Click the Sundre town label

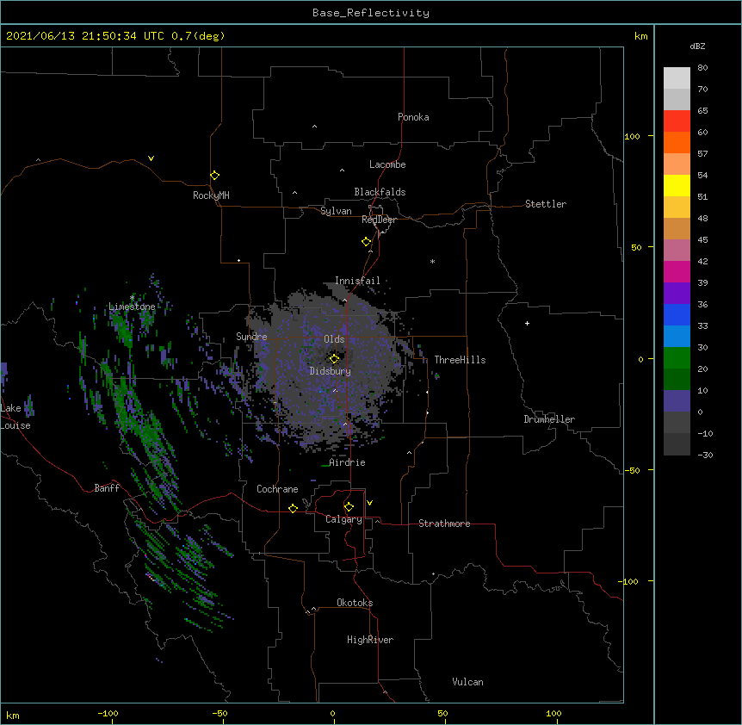251,337
